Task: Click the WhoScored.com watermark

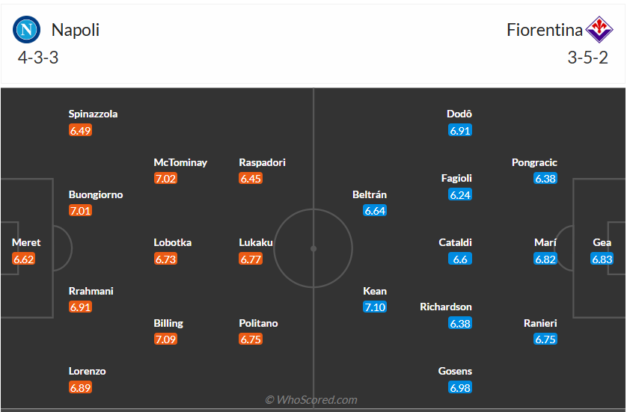Action: tap(311, 400)
